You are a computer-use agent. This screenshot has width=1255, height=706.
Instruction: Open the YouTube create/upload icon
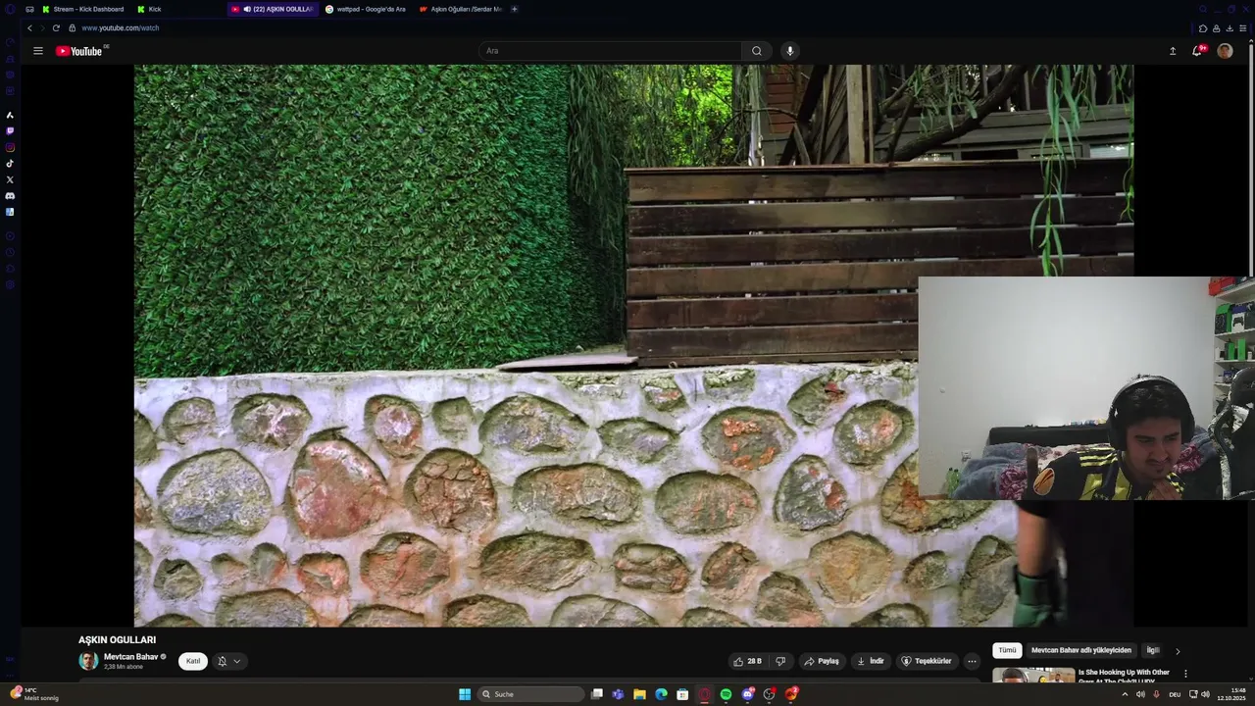[1173, 51]
